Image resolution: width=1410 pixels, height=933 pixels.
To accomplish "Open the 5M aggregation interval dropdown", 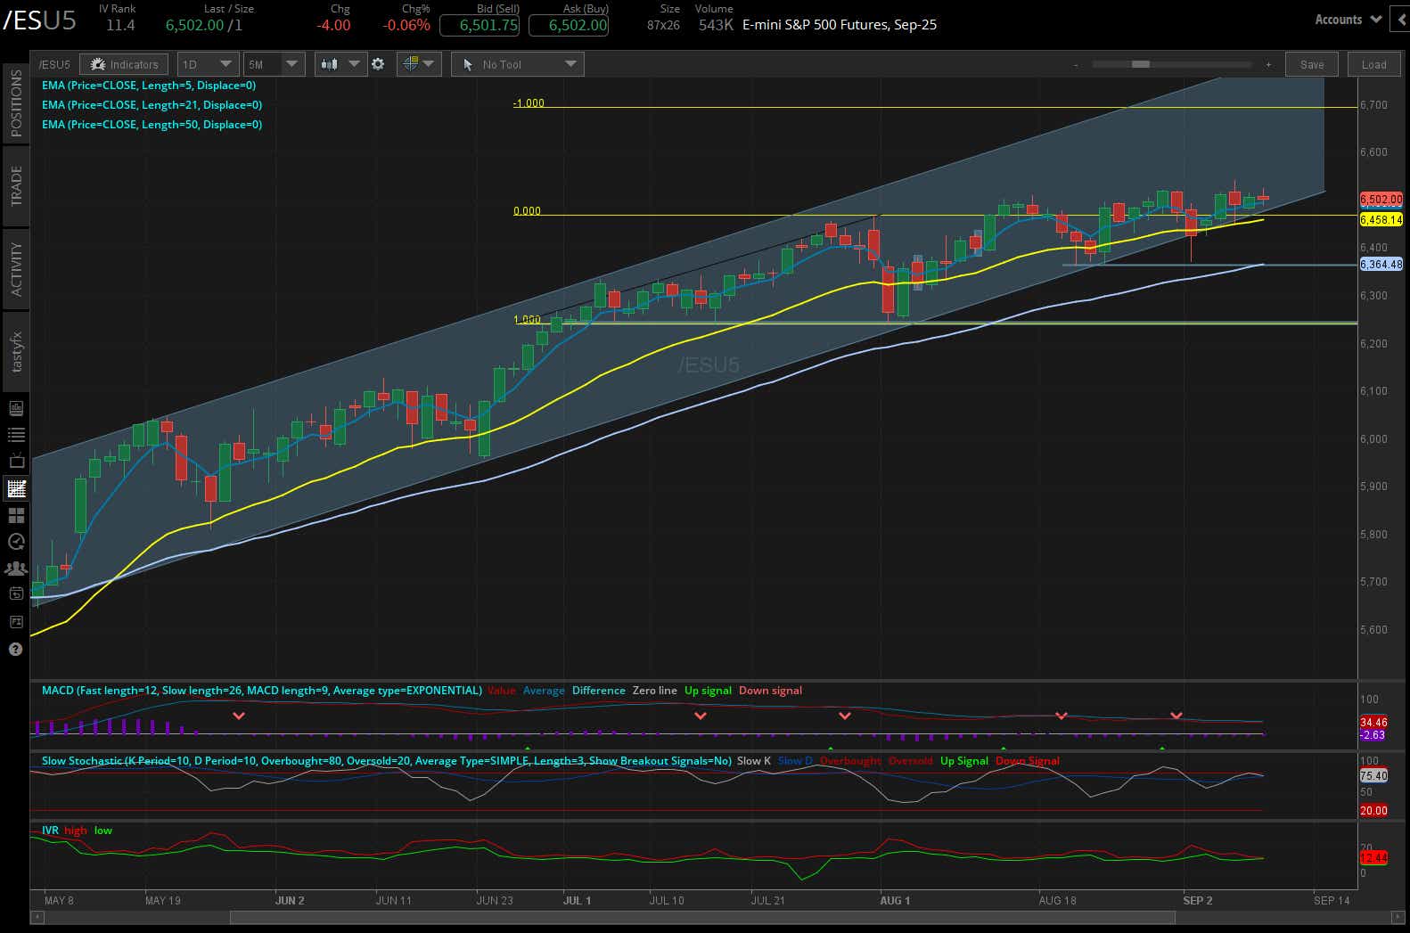I will tap(274, 64).
